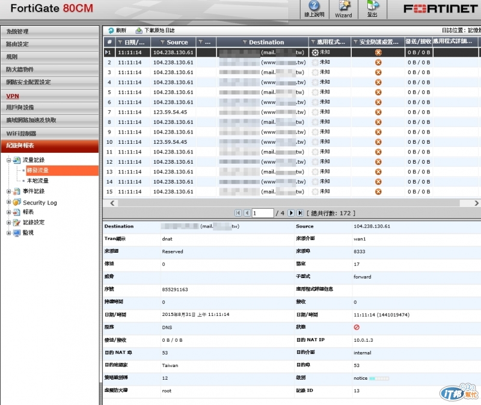Click the destination NAT IP 10.0.1.3

[x=363, y=340]
